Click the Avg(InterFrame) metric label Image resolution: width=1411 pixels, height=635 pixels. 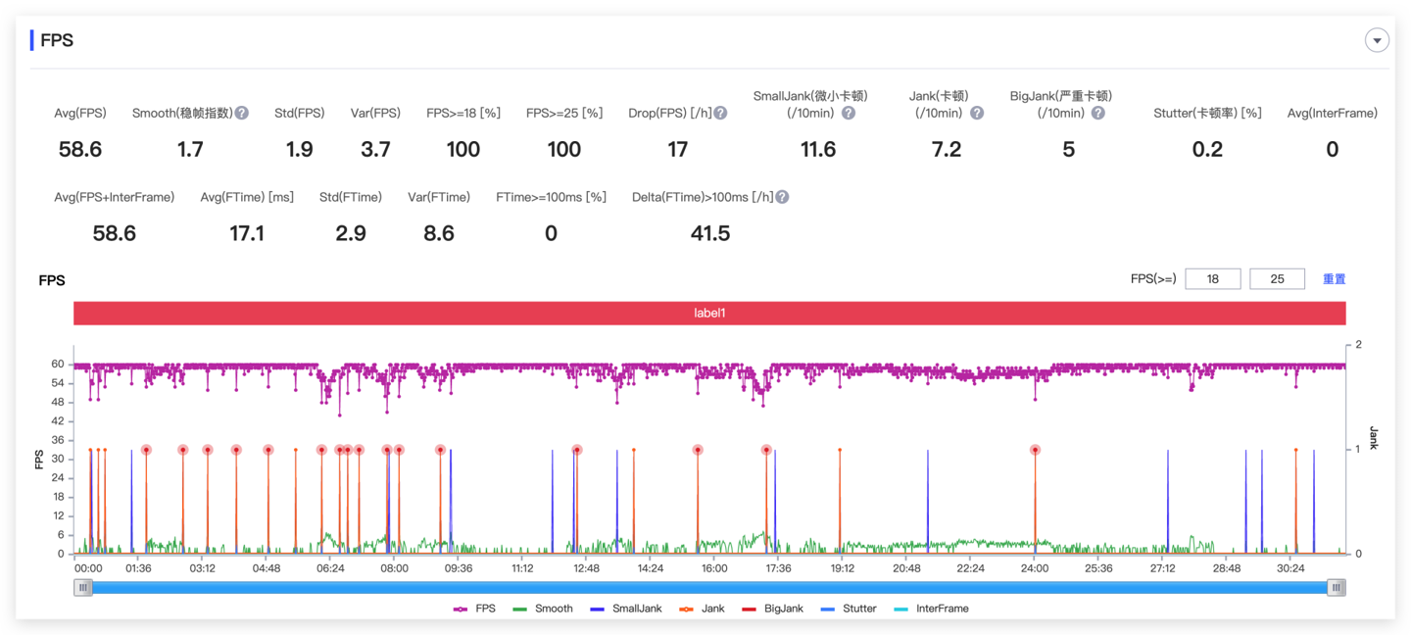[x=1333, y=113]
